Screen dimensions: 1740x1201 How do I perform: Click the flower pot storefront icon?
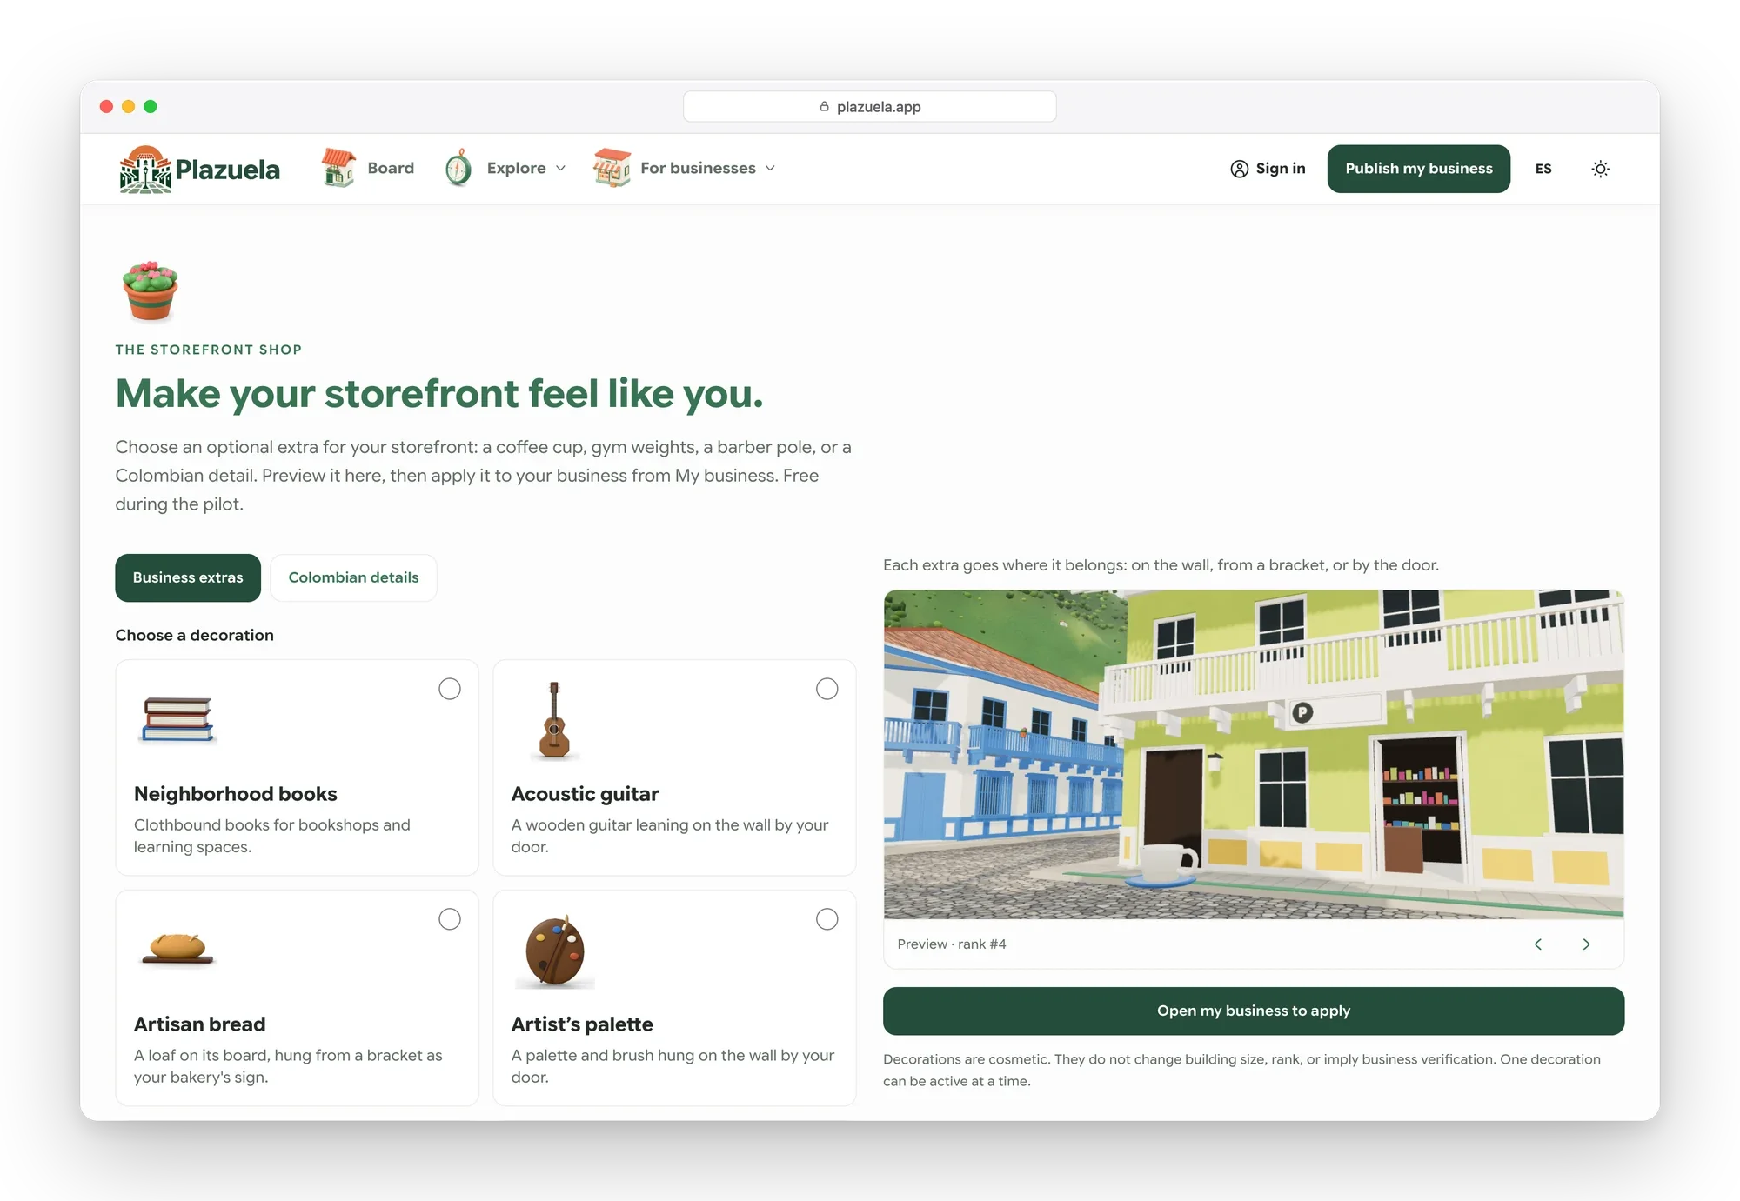click(x=151, y=291)
